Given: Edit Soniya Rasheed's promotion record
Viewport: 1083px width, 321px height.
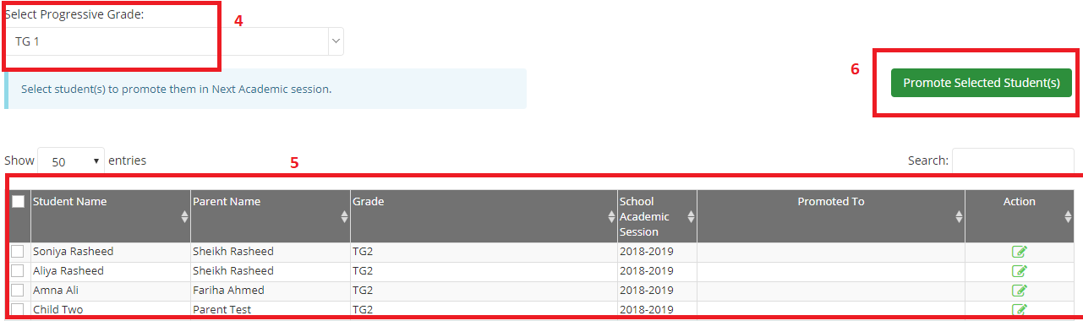Looking at the screenshot, I should pyautogui.click(x=1020, y=252).
